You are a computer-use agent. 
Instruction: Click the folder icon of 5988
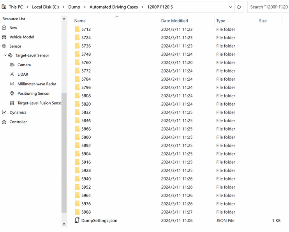pos(77,212)
